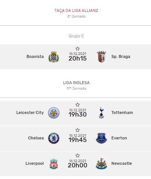This screenshot has height=179, width=151.
Task: Click the Everton club crest
Action: click(x=101, y=138)
